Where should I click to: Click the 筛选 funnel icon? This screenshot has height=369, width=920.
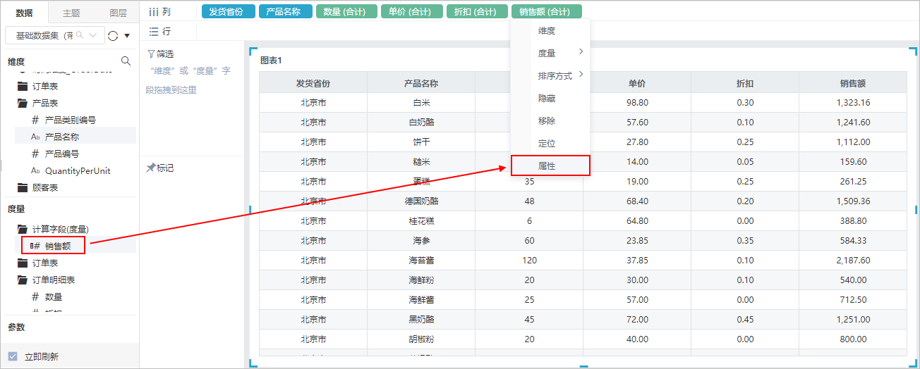coord(150,54)
